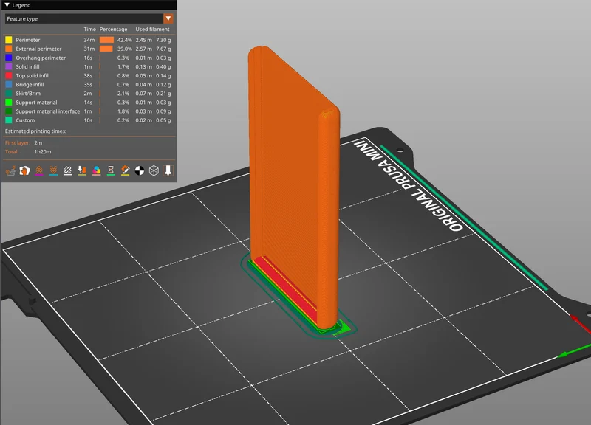Screen dimensions: 591x425
Task: Toggle pause prints hourglass icon
Action: [111, 170]
